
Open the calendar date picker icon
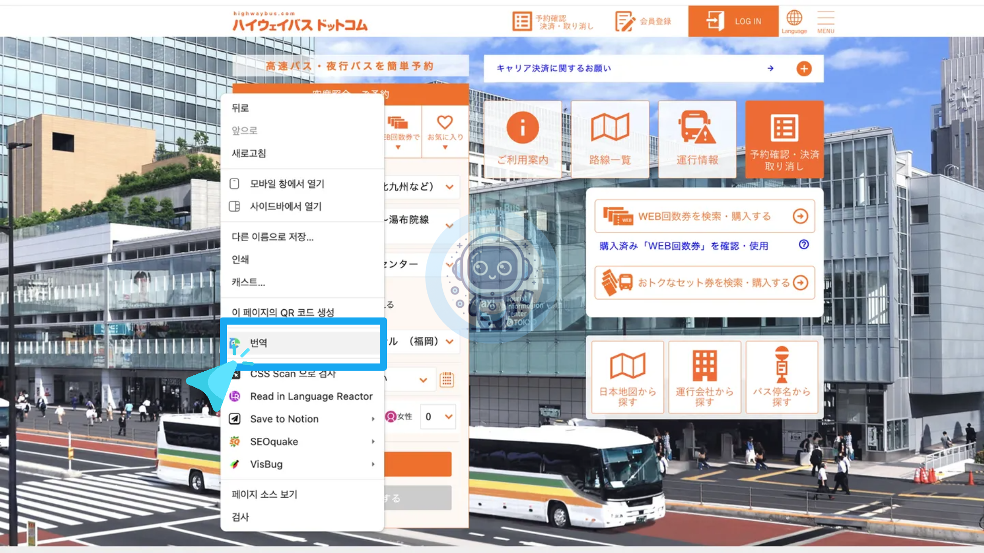tap(446, 379)
